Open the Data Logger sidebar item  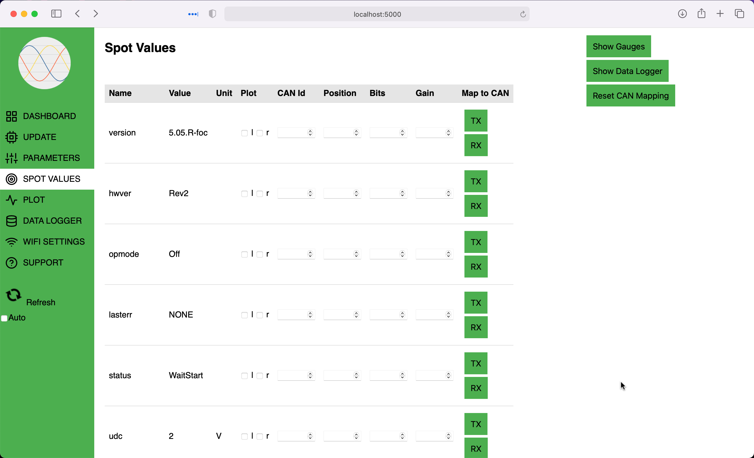tap(52, 221)
